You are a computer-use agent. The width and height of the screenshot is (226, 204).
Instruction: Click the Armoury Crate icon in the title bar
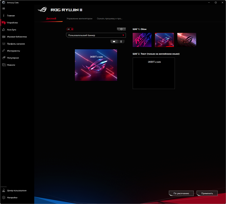(x=4, y=2)
